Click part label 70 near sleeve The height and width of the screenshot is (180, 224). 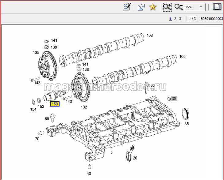click(x=37, y=139)
